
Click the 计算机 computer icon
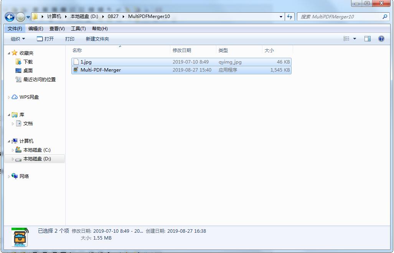click(x=15, y=141)
